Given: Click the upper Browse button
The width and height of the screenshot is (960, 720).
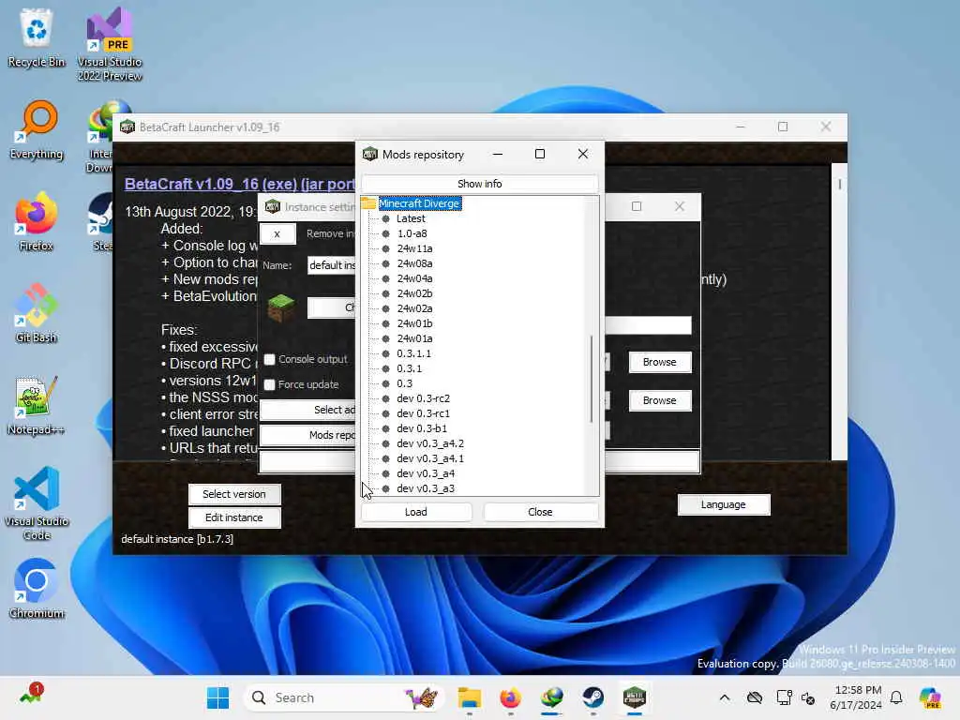Looking at the screenshot, I should (x=659, y=362).
